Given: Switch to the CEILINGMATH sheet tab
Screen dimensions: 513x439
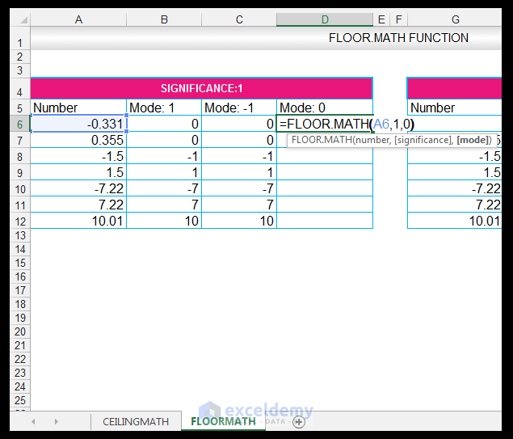Looking at the screenshot, I should click(136, 421).
